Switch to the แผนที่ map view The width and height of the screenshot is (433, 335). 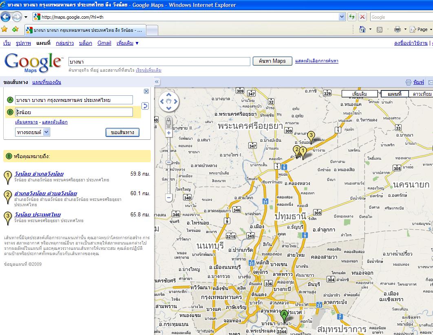pos(394,94)
